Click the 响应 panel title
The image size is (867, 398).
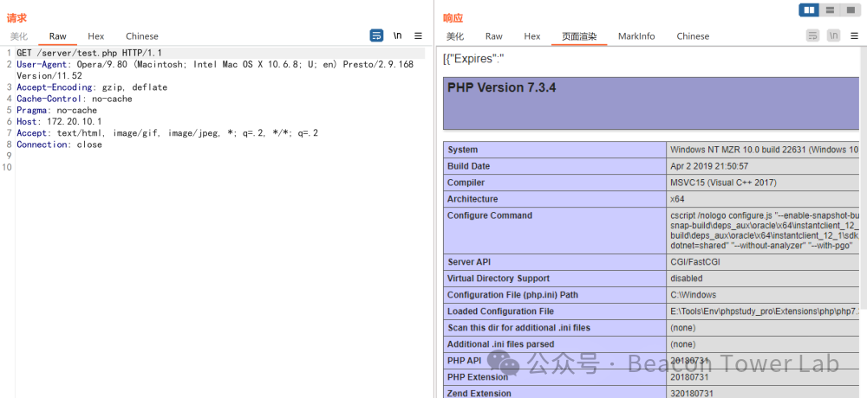tap(453, 18)
